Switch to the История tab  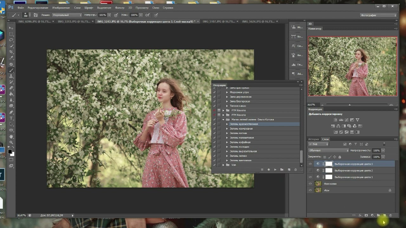click(313, 139)
